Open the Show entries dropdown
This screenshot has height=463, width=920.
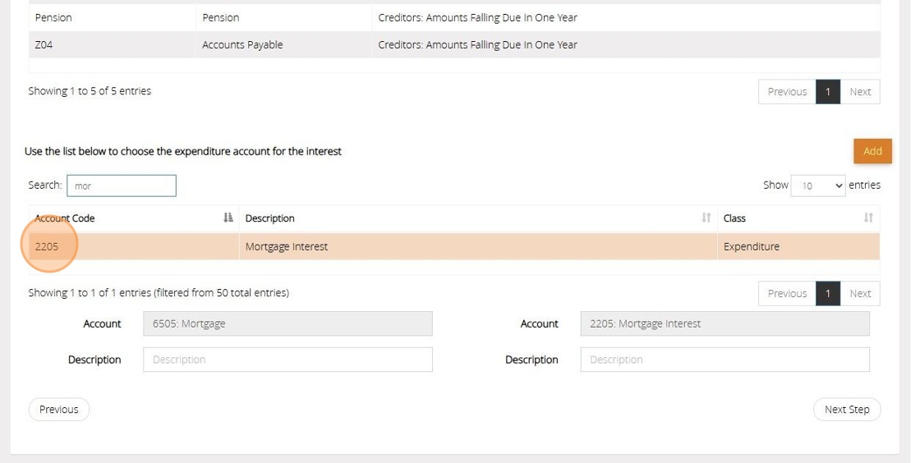coord(817,186)
